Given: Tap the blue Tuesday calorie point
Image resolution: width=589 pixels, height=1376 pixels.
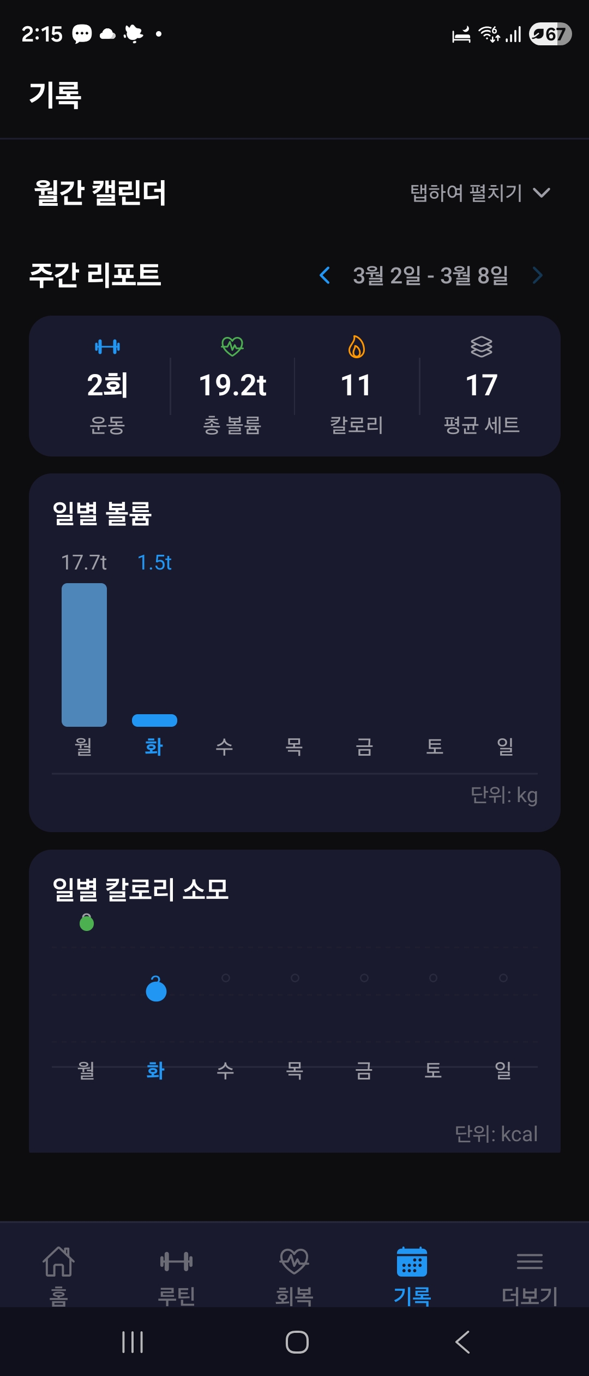Looking at the screenshot, I should pyautogui.click(x=156, y=990).
